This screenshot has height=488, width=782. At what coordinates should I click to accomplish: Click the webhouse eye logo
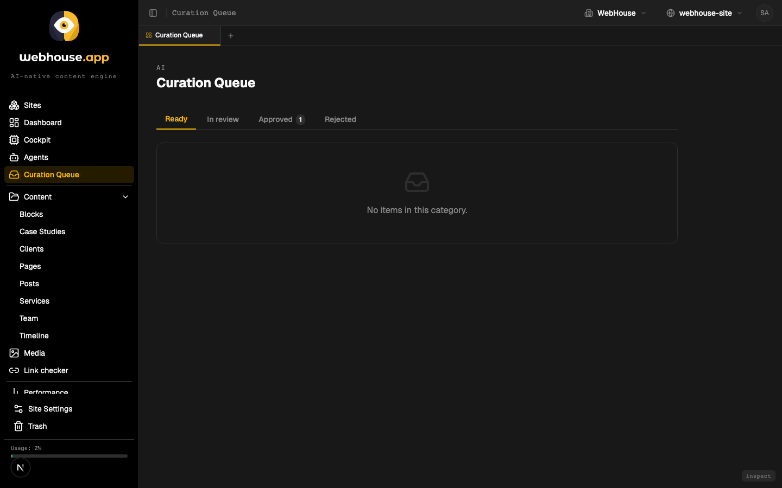pos(64,26)
